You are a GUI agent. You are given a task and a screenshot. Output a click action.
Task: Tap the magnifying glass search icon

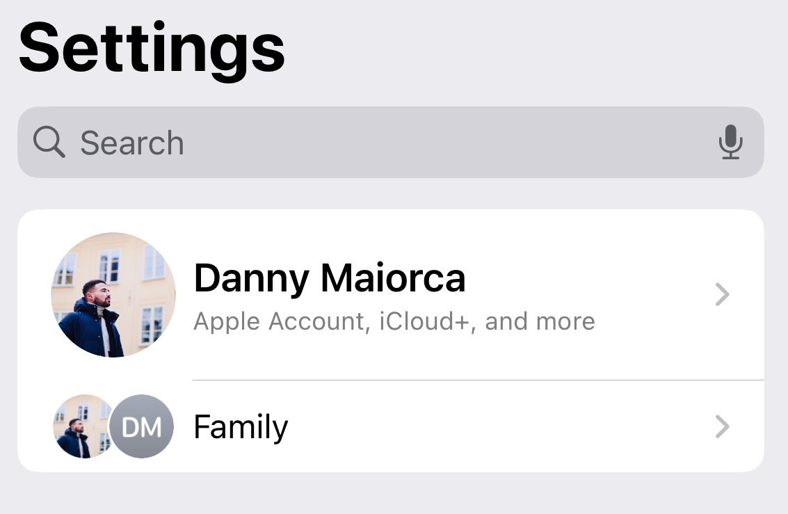(47, 142)
